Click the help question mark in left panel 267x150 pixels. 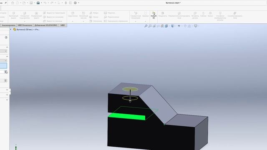pyautogui.click(x=6, y=37)
